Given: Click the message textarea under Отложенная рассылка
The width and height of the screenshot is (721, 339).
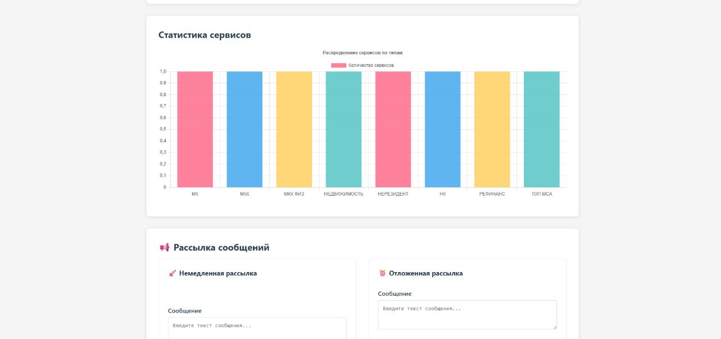Looking at the screenshot, I should tap(467, 314).
